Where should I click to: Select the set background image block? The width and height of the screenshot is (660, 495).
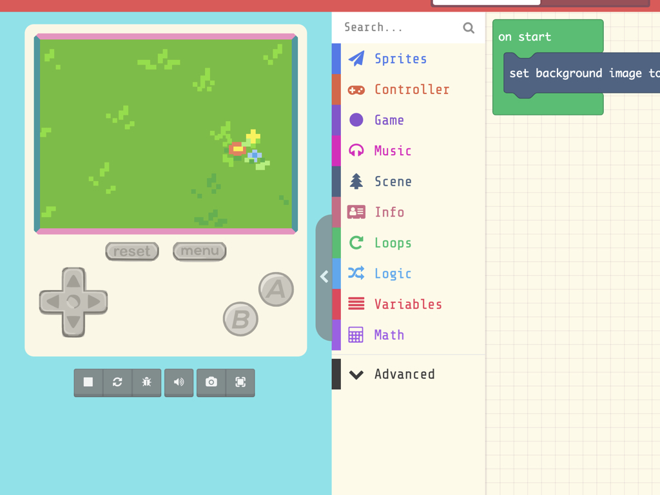583,73
